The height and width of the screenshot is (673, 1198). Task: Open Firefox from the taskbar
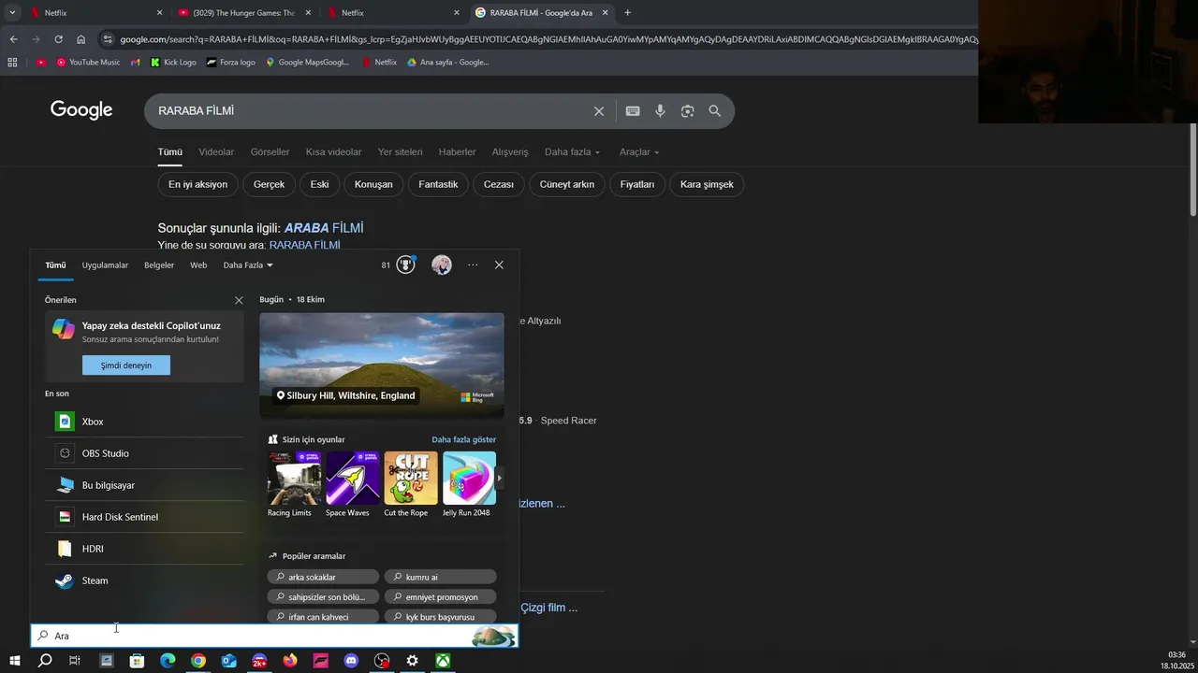[x=290, y=661]
